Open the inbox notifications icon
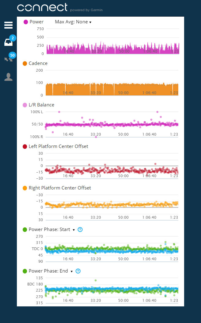The width and height of the screenshot is (201, 323). click(8, 42)
